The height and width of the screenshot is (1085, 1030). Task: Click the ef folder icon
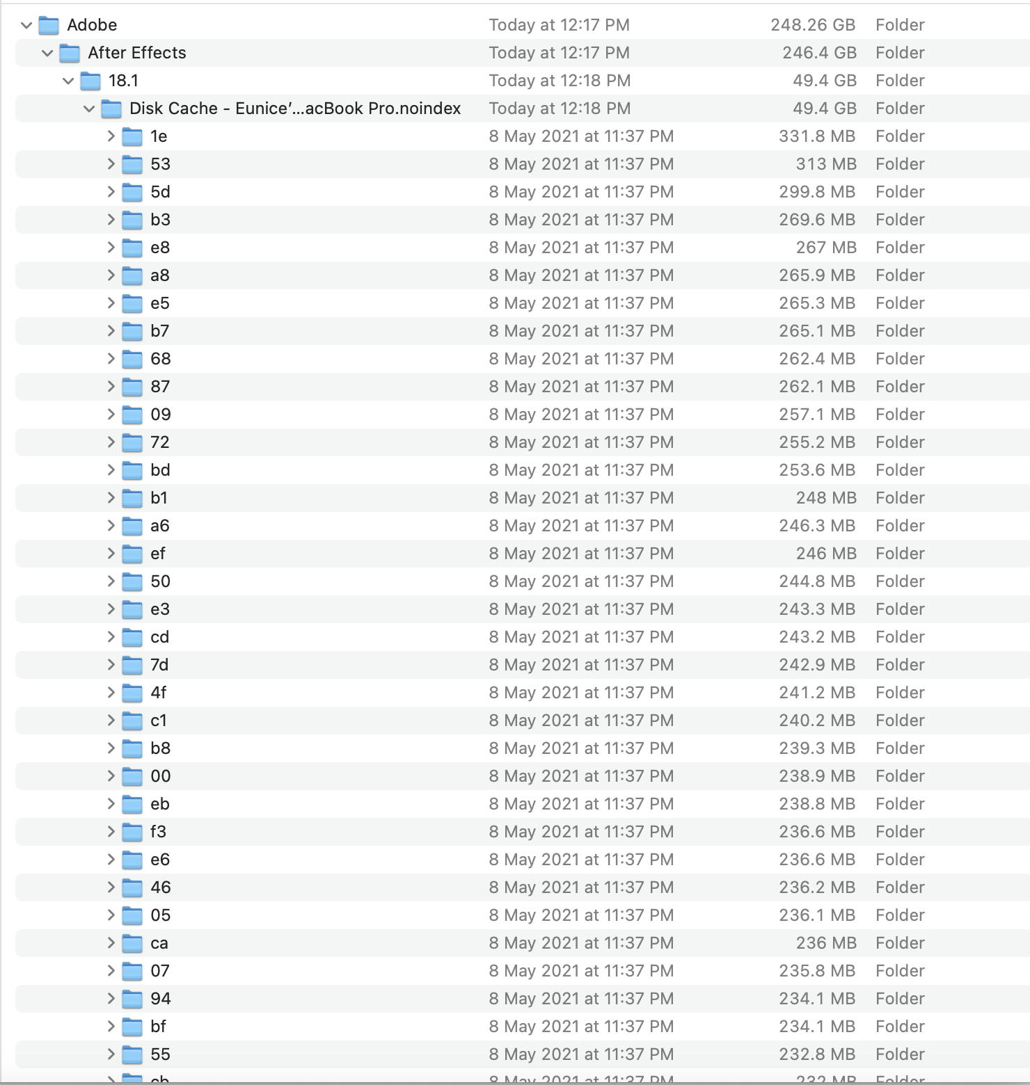pos(132,554)
